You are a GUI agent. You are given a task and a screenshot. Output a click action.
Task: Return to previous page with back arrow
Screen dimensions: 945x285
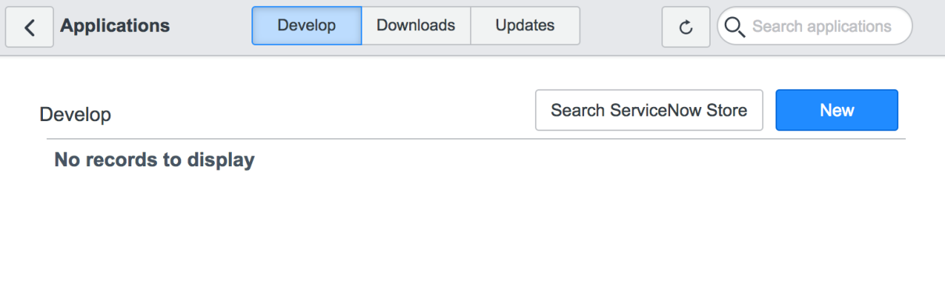click(x=30, y=27)
